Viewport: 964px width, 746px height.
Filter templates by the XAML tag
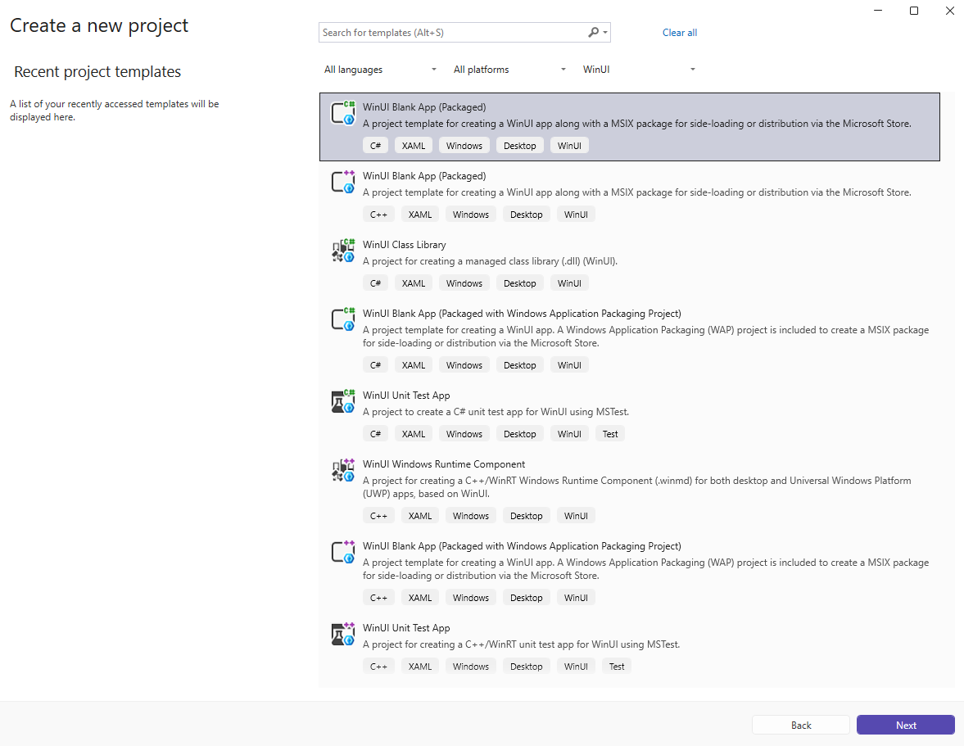(414, 145)
